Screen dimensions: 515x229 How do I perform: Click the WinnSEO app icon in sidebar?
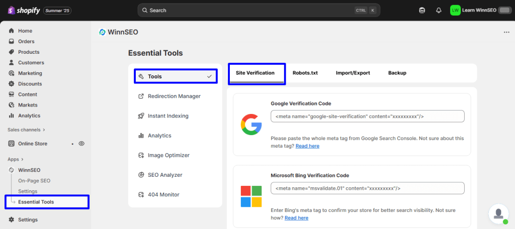click(x=12, y=170)
